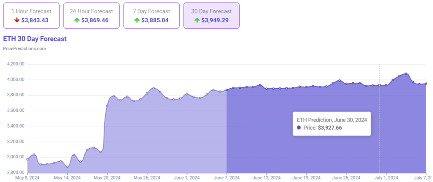Click the June 7, 2024 x-axis label

click(227, 178)
